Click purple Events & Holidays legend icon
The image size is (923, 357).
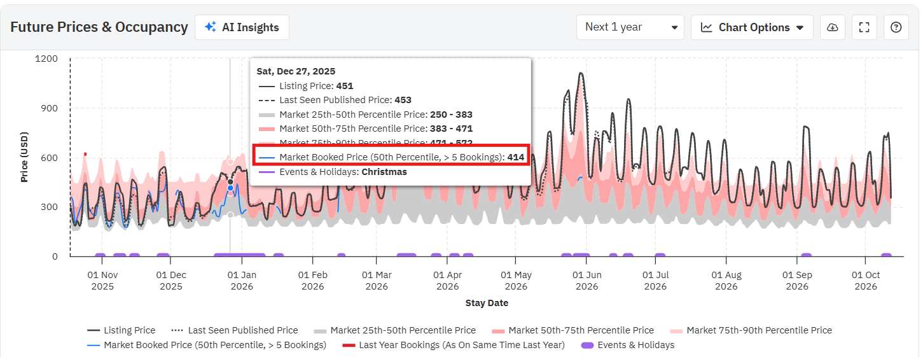coord(587,345)
